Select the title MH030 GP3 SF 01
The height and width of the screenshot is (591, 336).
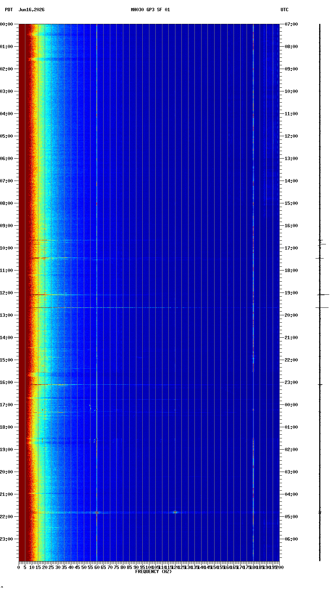(150, 10)
